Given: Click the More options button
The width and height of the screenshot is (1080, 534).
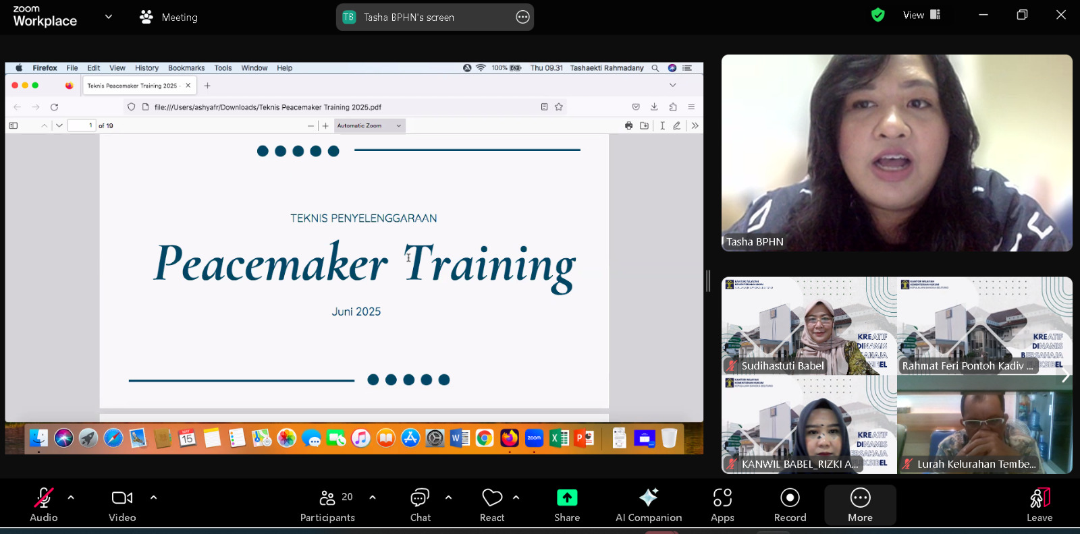Looking at the screenshot, I should click(860, 504).
